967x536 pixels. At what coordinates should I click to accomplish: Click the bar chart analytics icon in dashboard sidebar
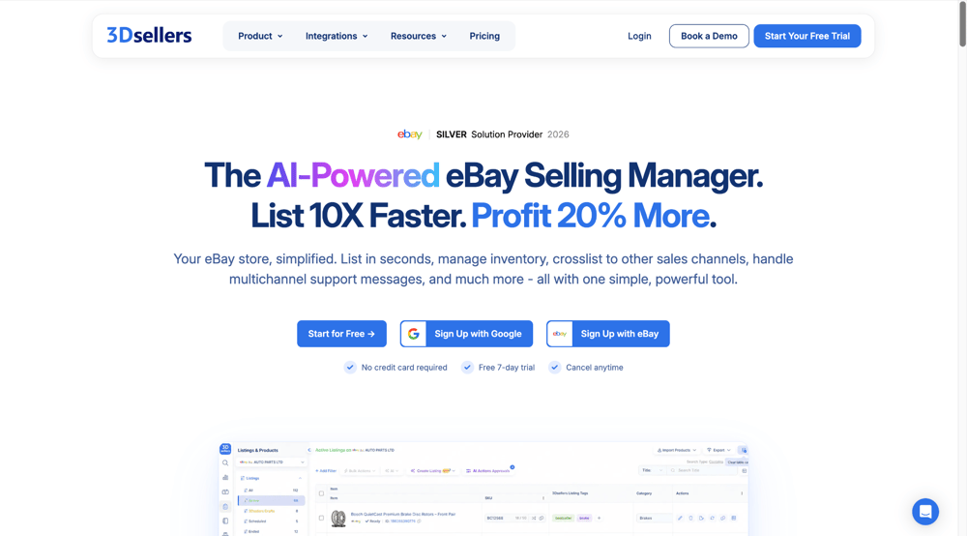coord(225,477)
